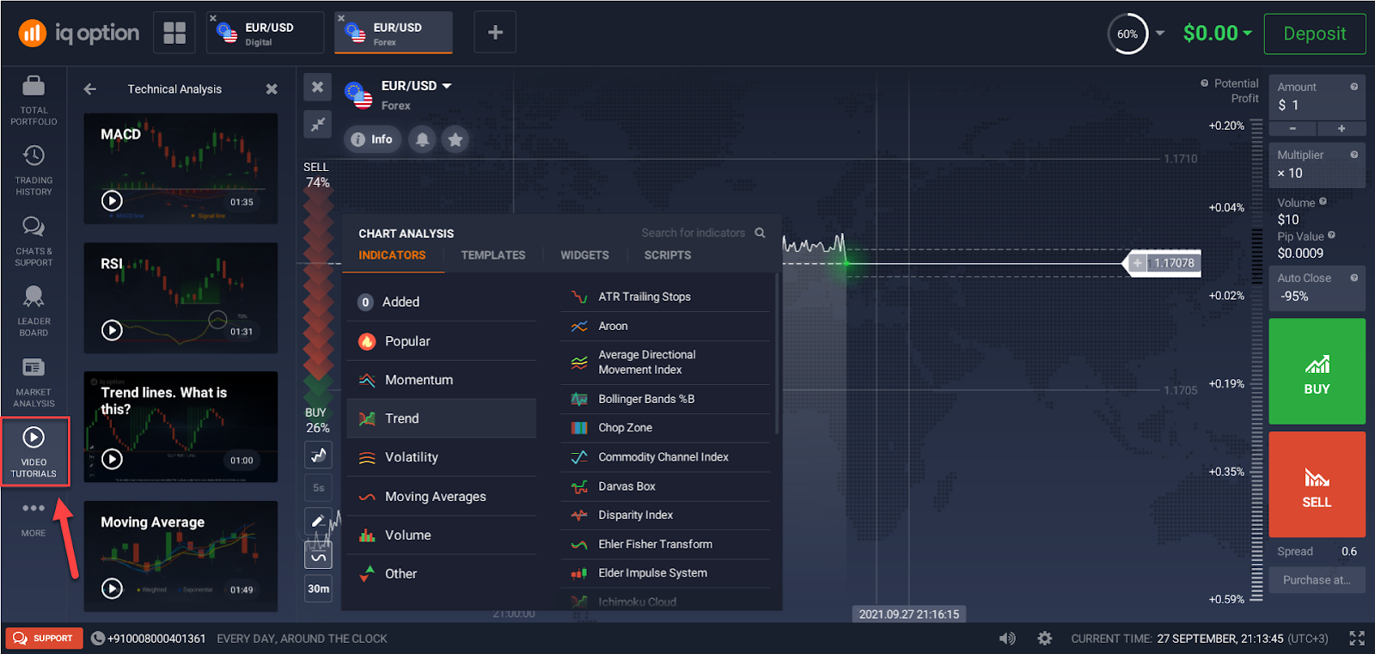Close the Technical Analysis panel
This screenshot has height=654, width=1375.
272,89
